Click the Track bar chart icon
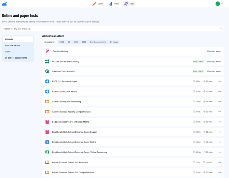 pyautogui.click(x=110, y=4)
